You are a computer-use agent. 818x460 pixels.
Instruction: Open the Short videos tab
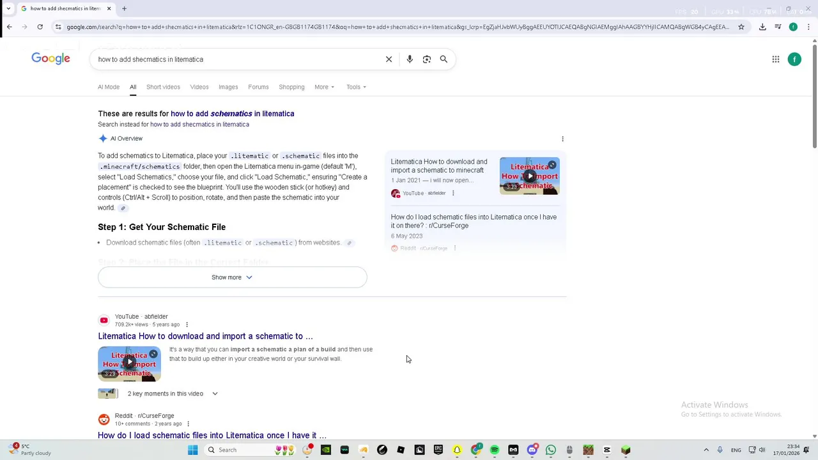pos(163,87)
